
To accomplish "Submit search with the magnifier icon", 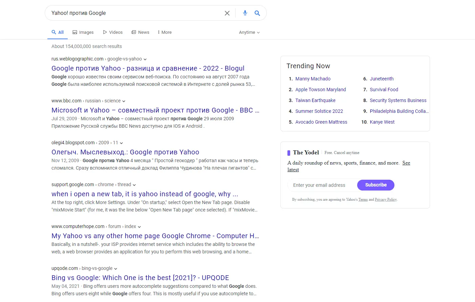I will [x=257, y=13].
